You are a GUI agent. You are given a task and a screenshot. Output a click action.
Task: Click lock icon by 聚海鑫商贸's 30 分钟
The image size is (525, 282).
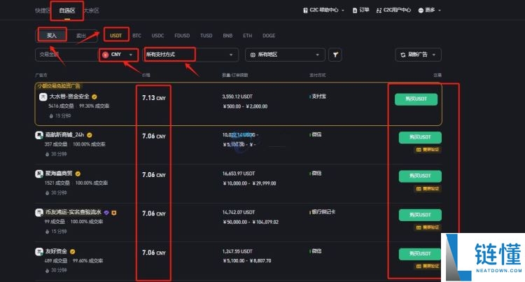coord(47,193)
